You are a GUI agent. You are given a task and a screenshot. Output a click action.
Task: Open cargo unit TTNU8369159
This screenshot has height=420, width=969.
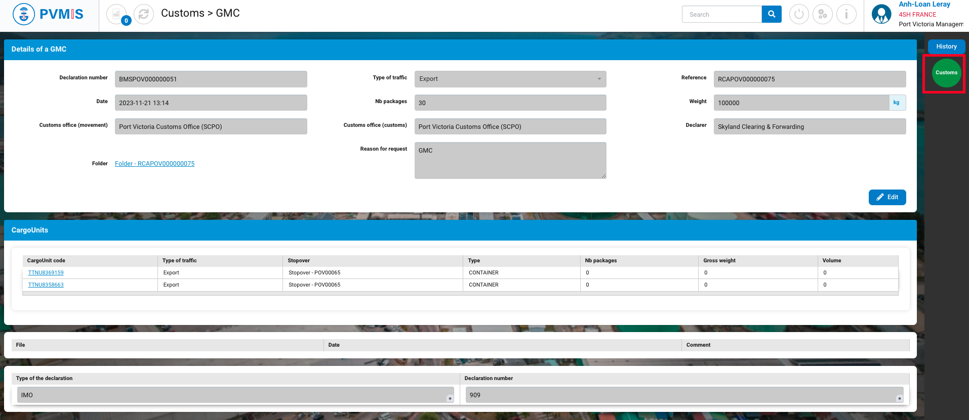tap(46, 273)
